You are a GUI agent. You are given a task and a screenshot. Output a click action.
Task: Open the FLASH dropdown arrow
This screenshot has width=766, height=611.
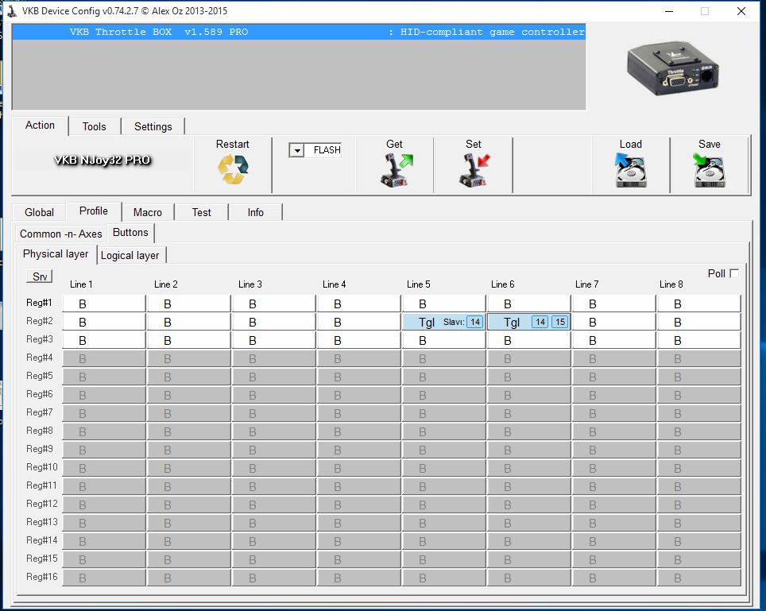point(296,150)
